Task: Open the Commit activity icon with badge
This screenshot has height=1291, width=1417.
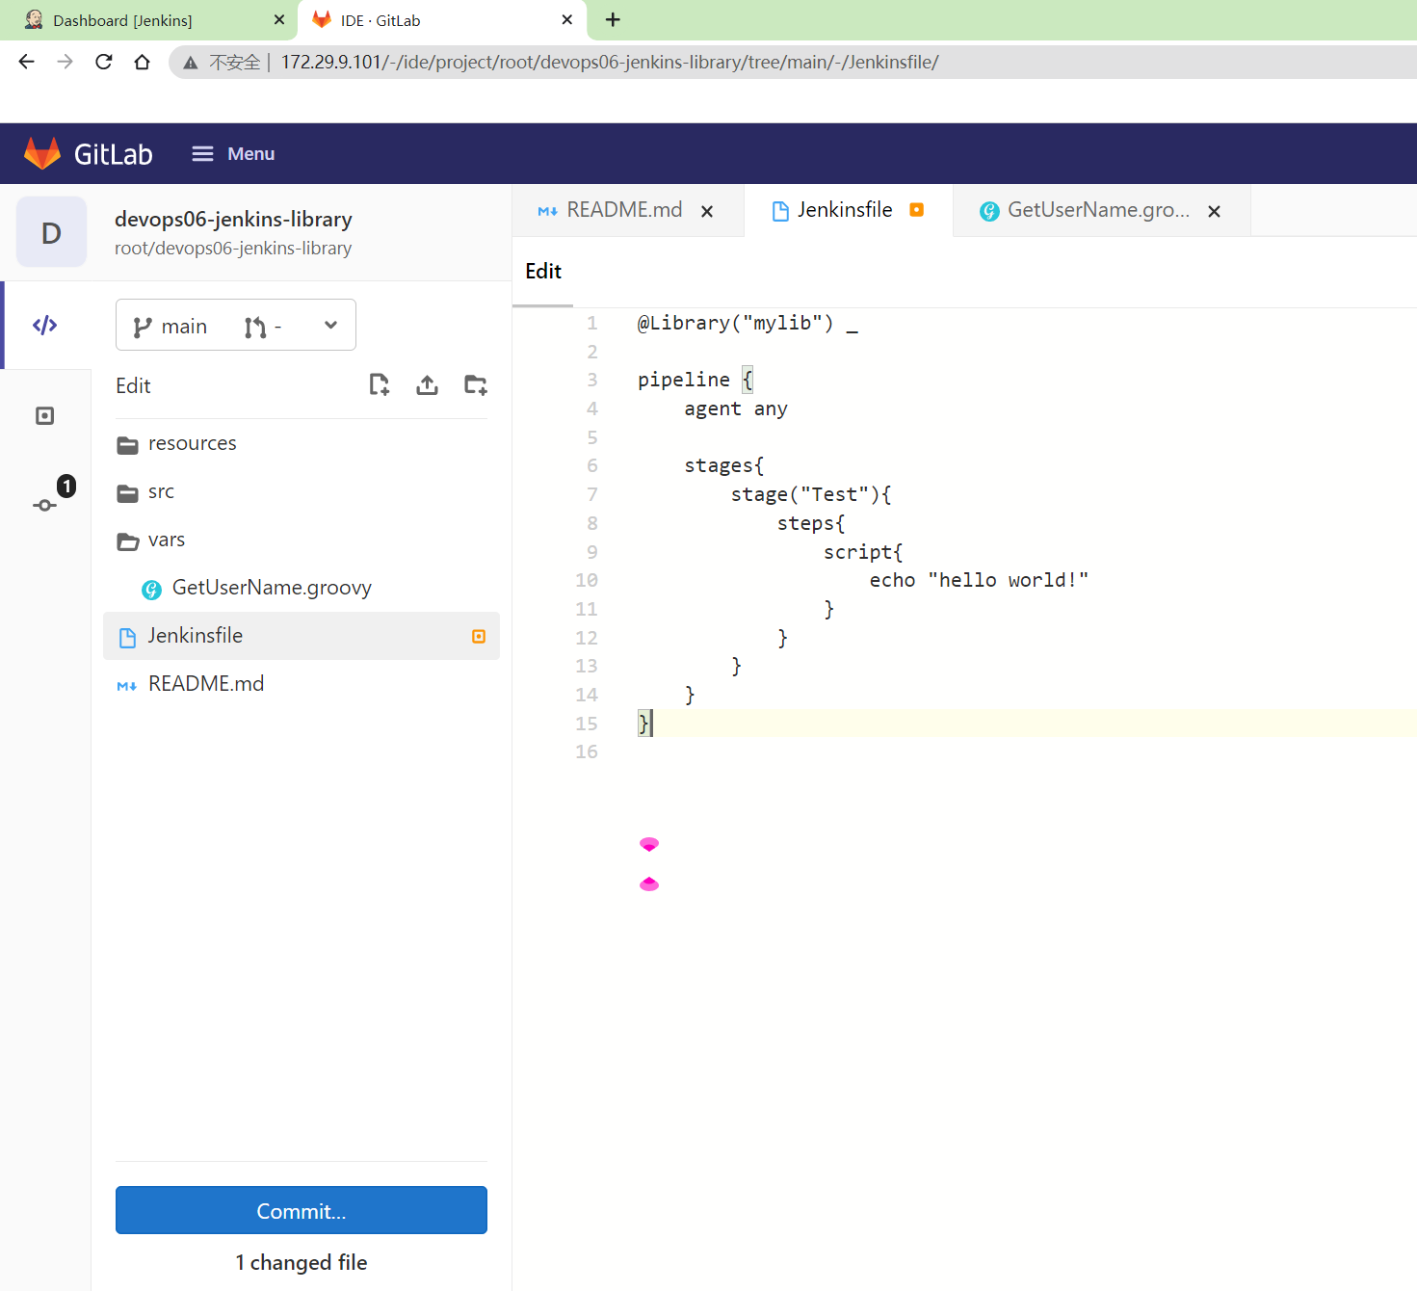Action: [45, 504]
